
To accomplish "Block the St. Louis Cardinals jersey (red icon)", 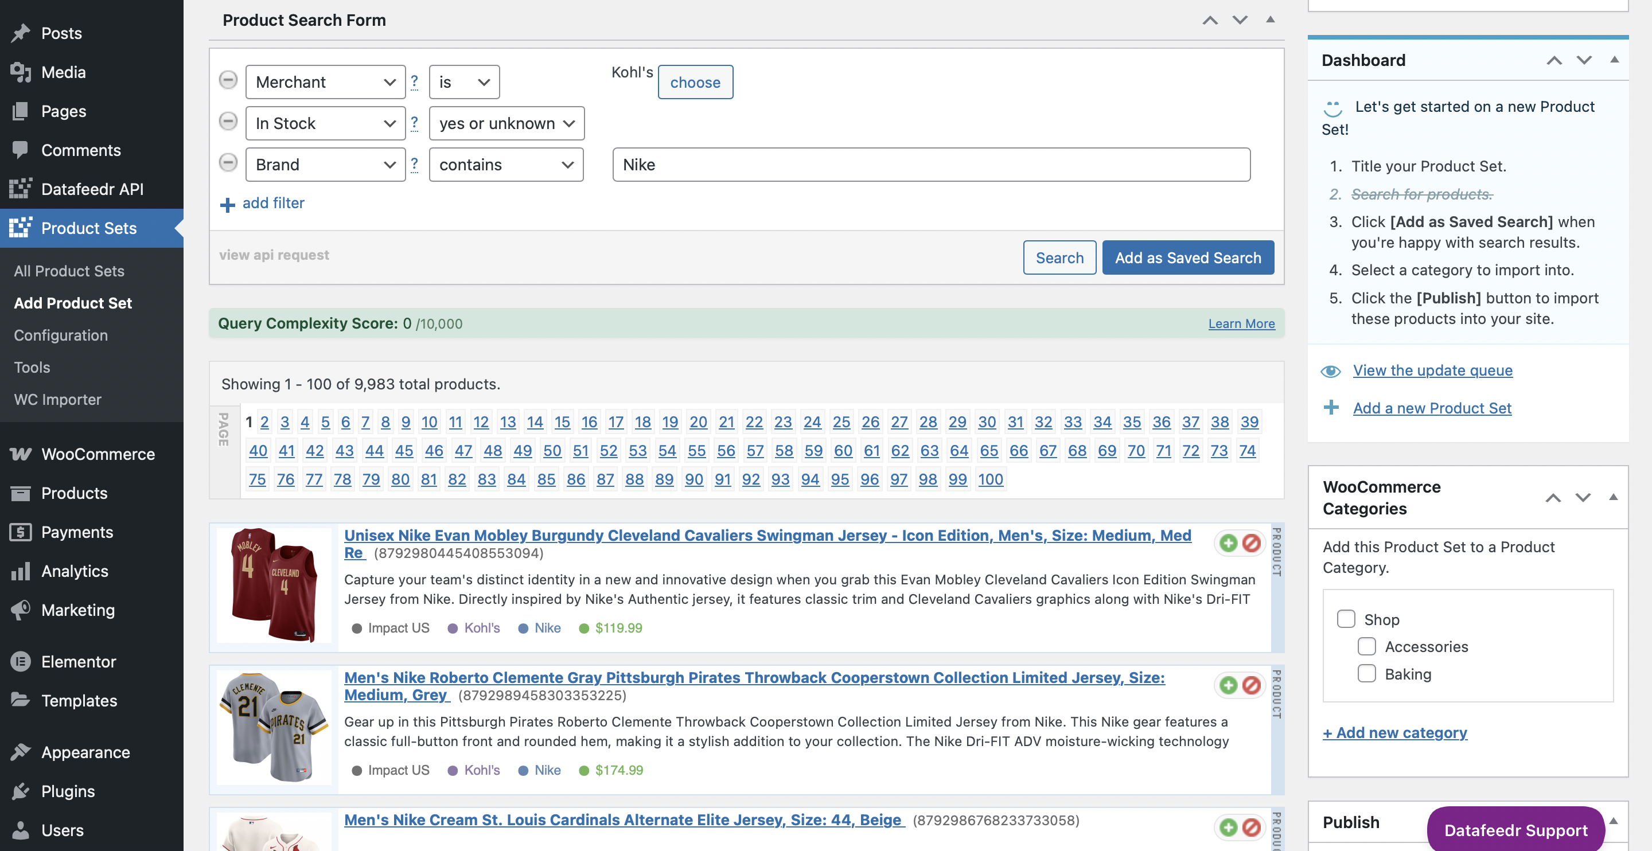I will tap(1251, 827).
